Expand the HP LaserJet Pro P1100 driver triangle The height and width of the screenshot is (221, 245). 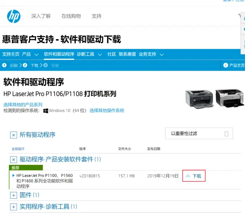[x=13, y=175]
